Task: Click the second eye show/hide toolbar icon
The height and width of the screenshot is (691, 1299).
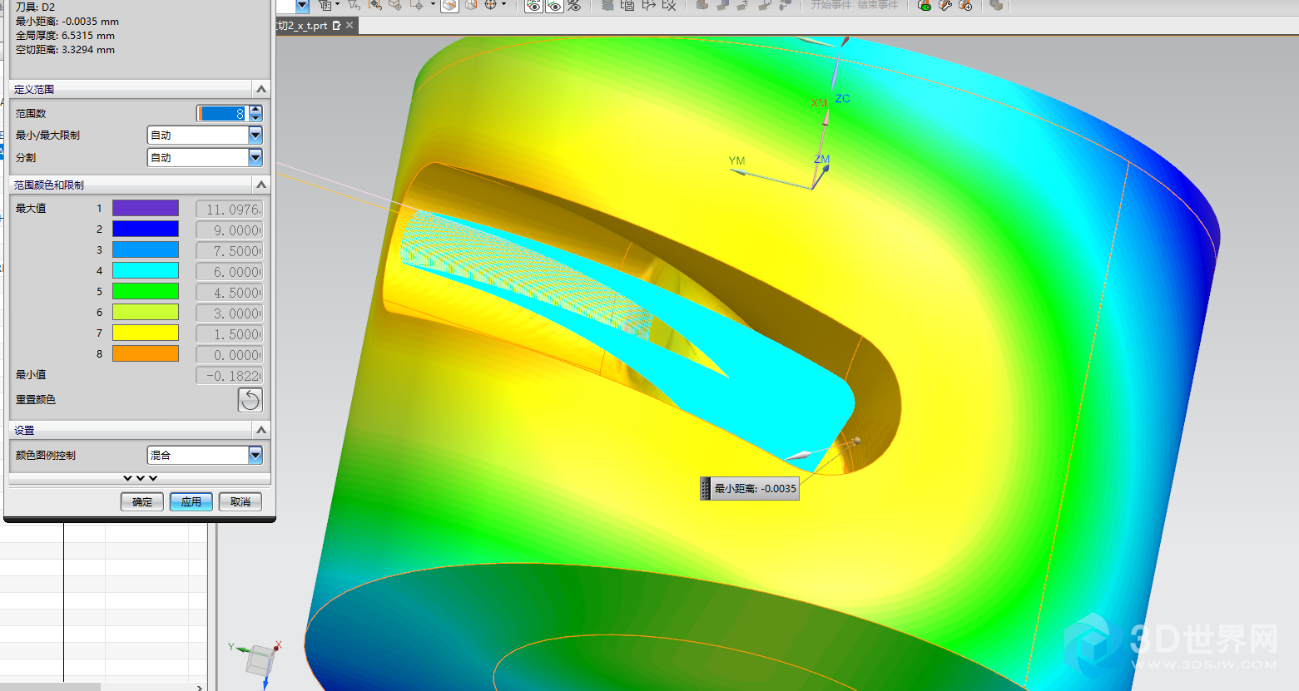Action: click(554, 6)
